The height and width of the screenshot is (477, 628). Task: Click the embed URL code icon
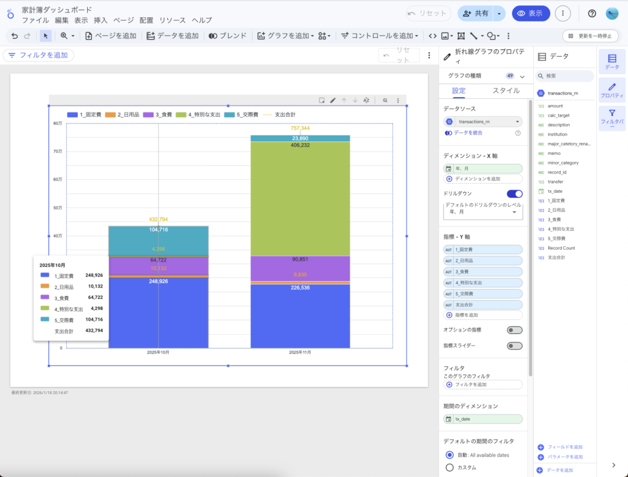point(432,36)
